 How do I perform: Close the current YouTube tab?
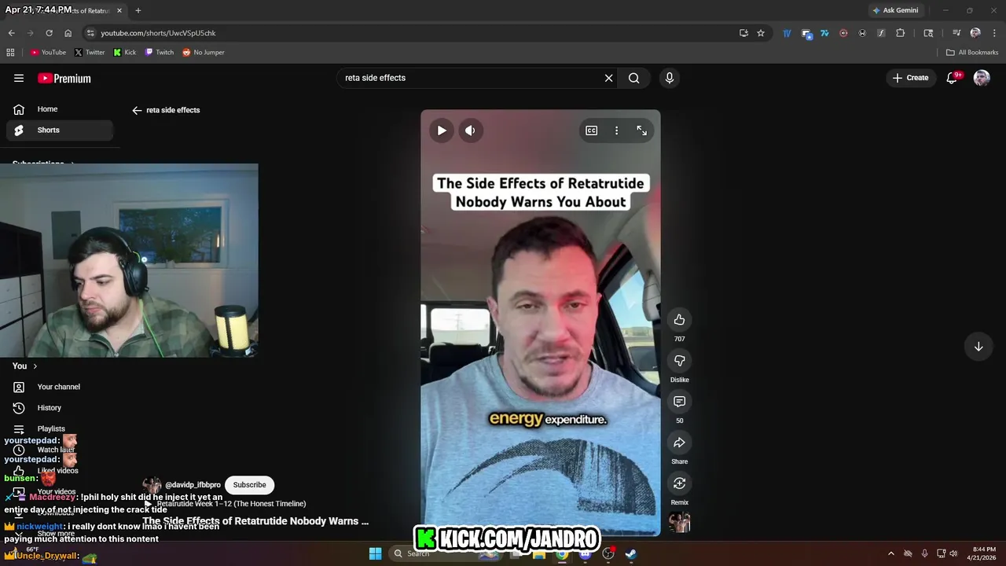pyautogui.click(x=119, y=10)
